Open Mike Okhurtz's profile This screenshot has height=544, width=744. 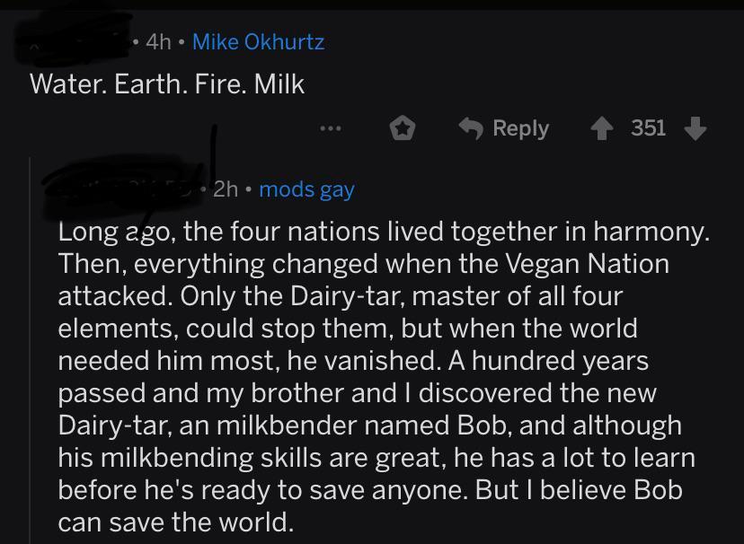(x=257, y=41)
